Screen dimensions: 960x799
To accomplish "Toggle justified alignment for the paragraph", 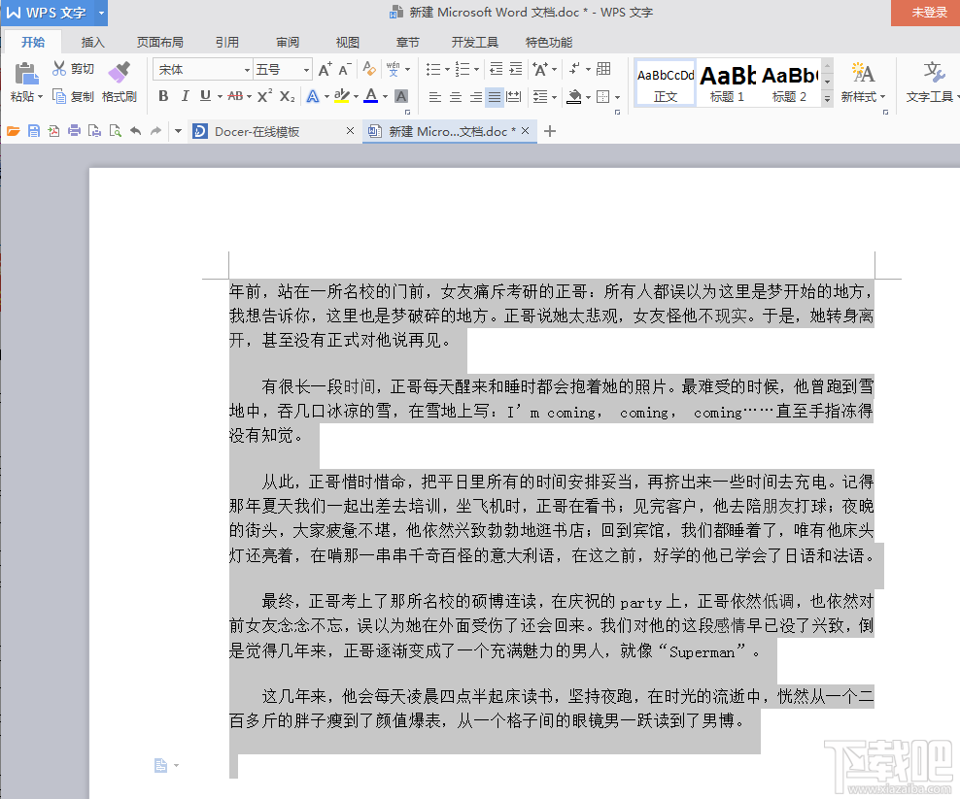I will pyautogui.click(x=495, y=96).
